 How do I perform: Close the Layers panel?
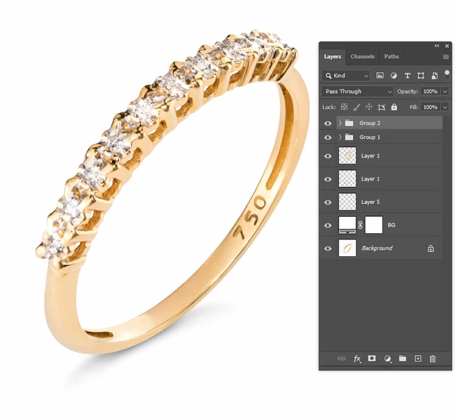(x=447, y=46)
